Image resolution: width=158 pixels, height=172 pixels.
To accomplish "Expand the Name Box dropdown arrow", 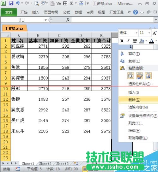I will tap(46, 20).
